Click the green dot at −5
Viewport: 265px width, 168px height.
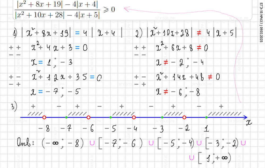coord(111,117)
